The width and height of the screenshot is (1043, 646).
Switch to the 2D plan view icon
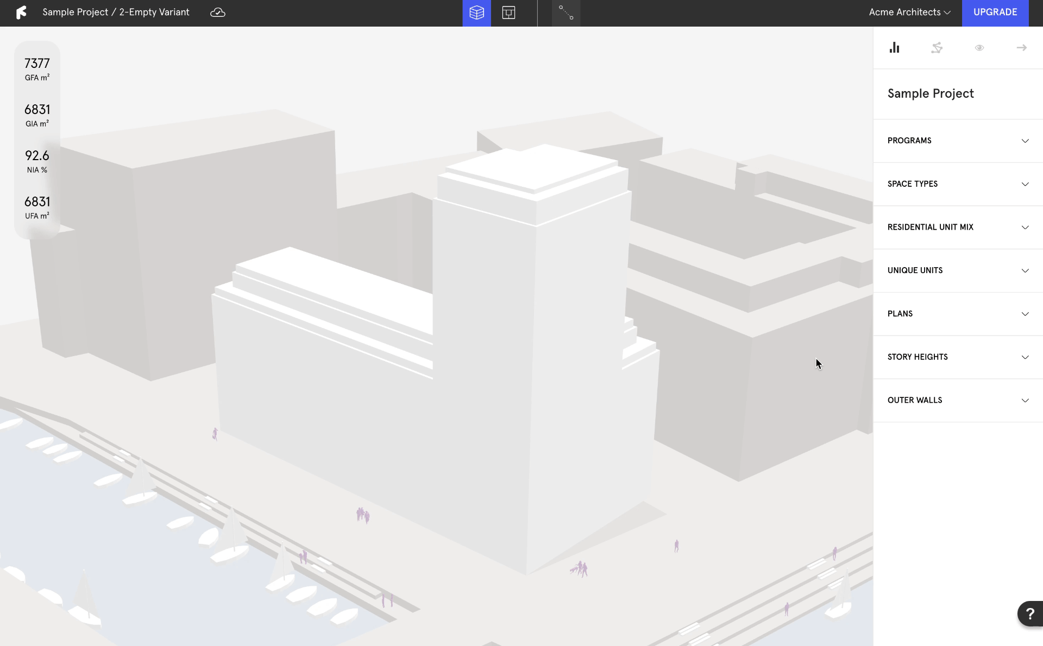508,12
